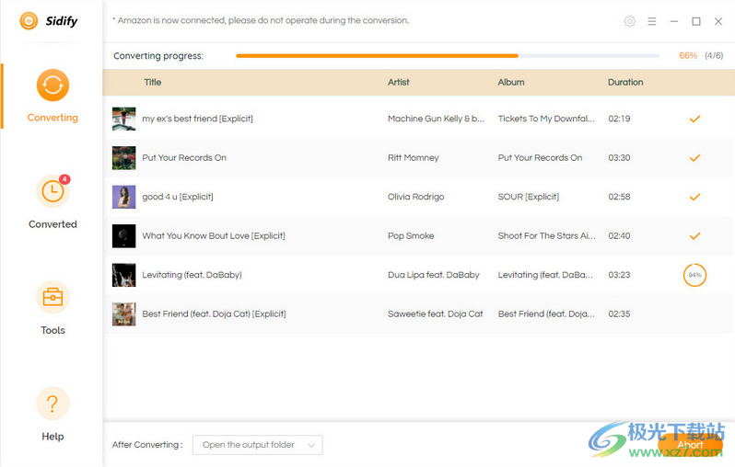735x467 pixels.
Task: Click album art of Levitating
Action: [x=123, y=275]
